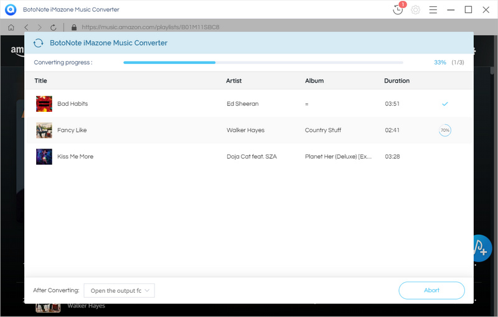The image size is (498, 317).
Task: Click the Fancy Like 70% progress circle
Action: (444, 131)
